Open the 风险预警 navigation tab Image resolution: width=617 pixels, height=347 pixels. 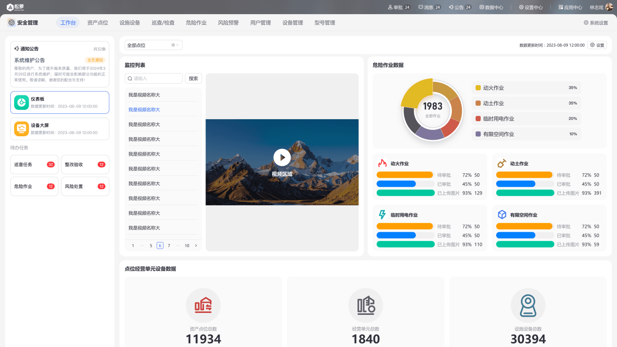(x=228, y=23)
